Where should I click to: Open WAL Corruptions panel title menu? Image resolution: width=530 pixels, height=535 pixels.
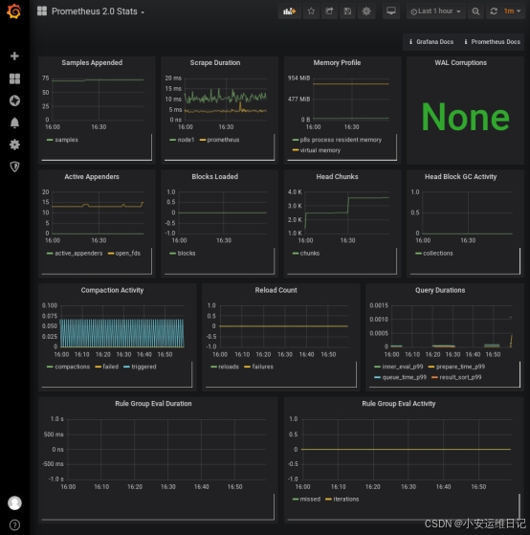click(460, 63)
